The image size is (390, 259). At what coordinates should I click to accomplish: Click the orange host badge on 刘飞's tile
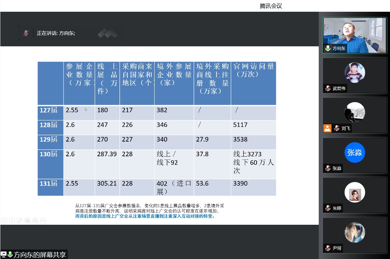[x=327, y=128]
